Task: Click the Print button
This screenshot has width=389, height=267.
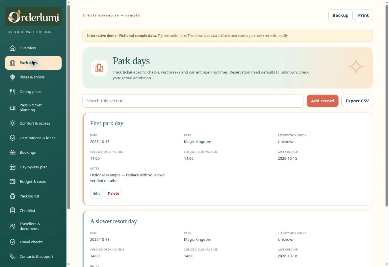Action: 363,15
